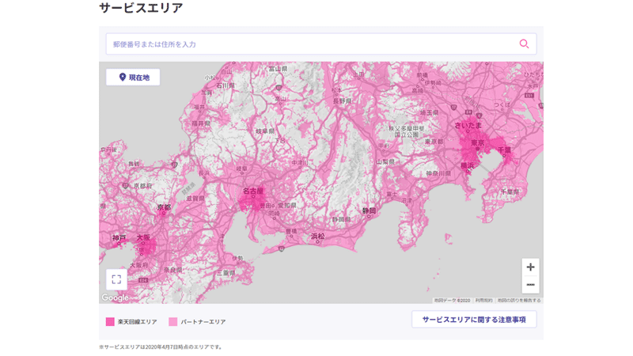
Task: Click the 神奈川県 label on the map
Action: point(438,173)
